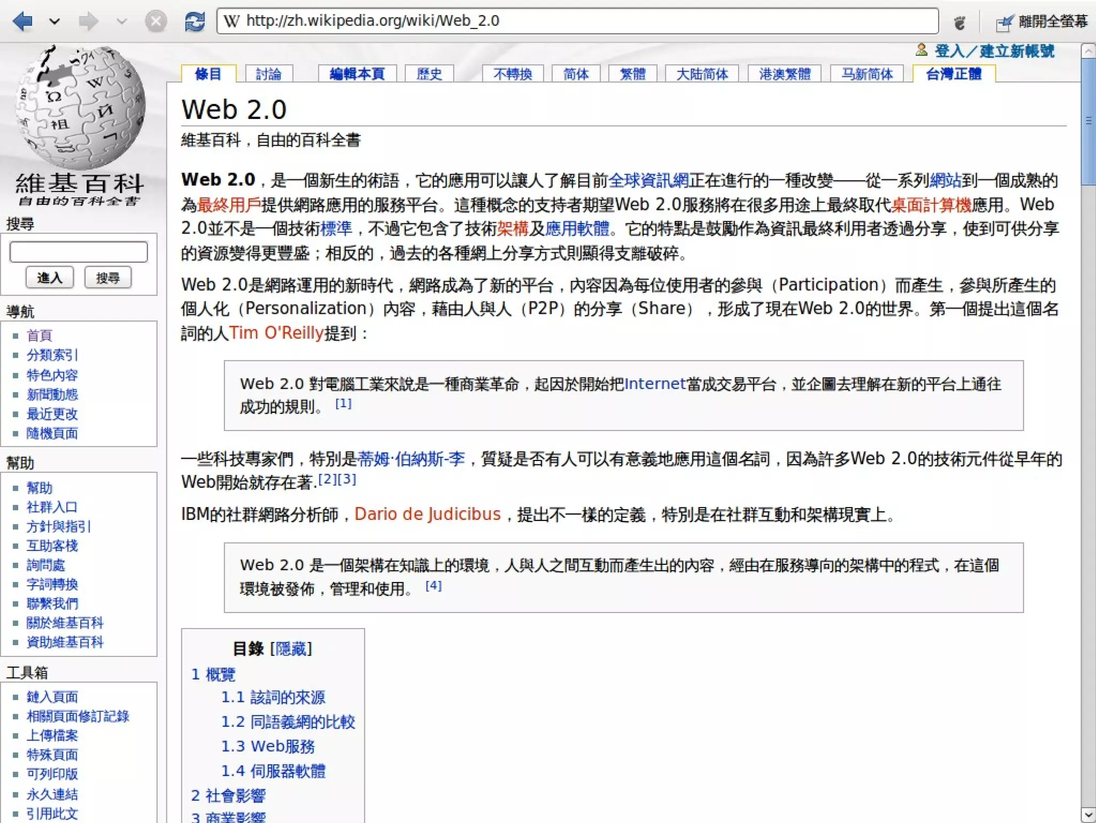Click the Stop loading icon
This screenshot has width=1096, height=823.
[x=156, y=21]
